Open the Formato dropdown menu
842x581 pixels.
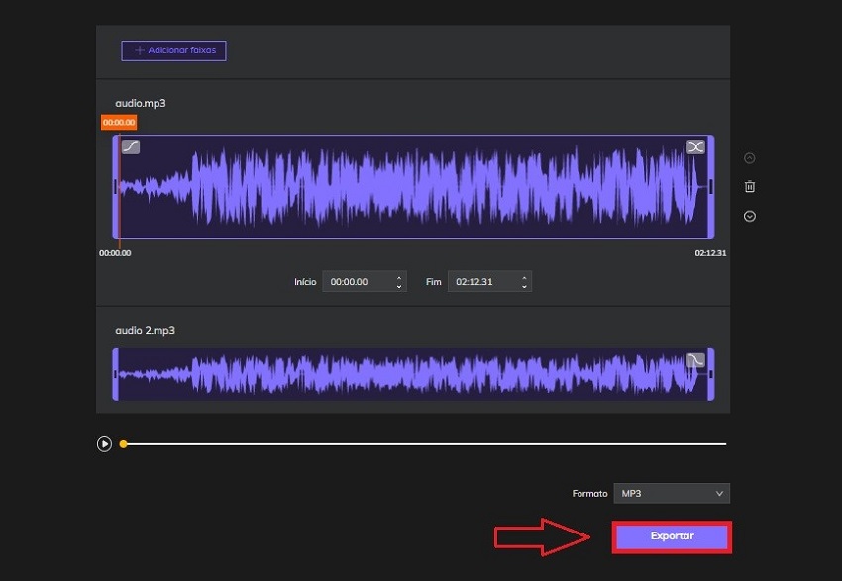tap(672, 493)
